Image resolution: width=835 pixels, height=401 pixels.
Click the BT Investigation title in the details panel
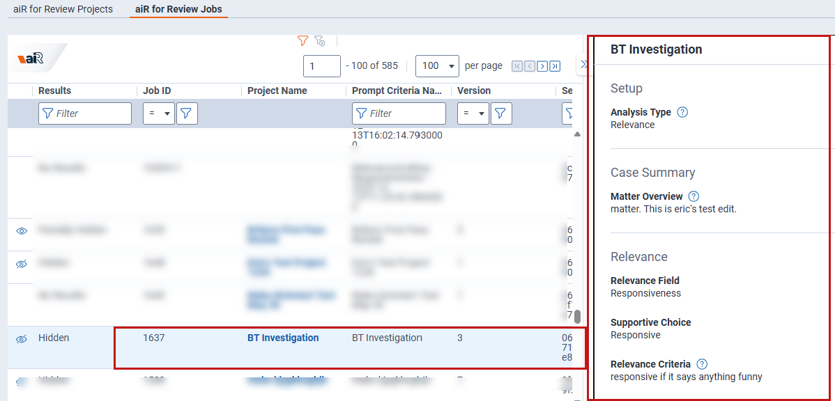pos(656,49)
